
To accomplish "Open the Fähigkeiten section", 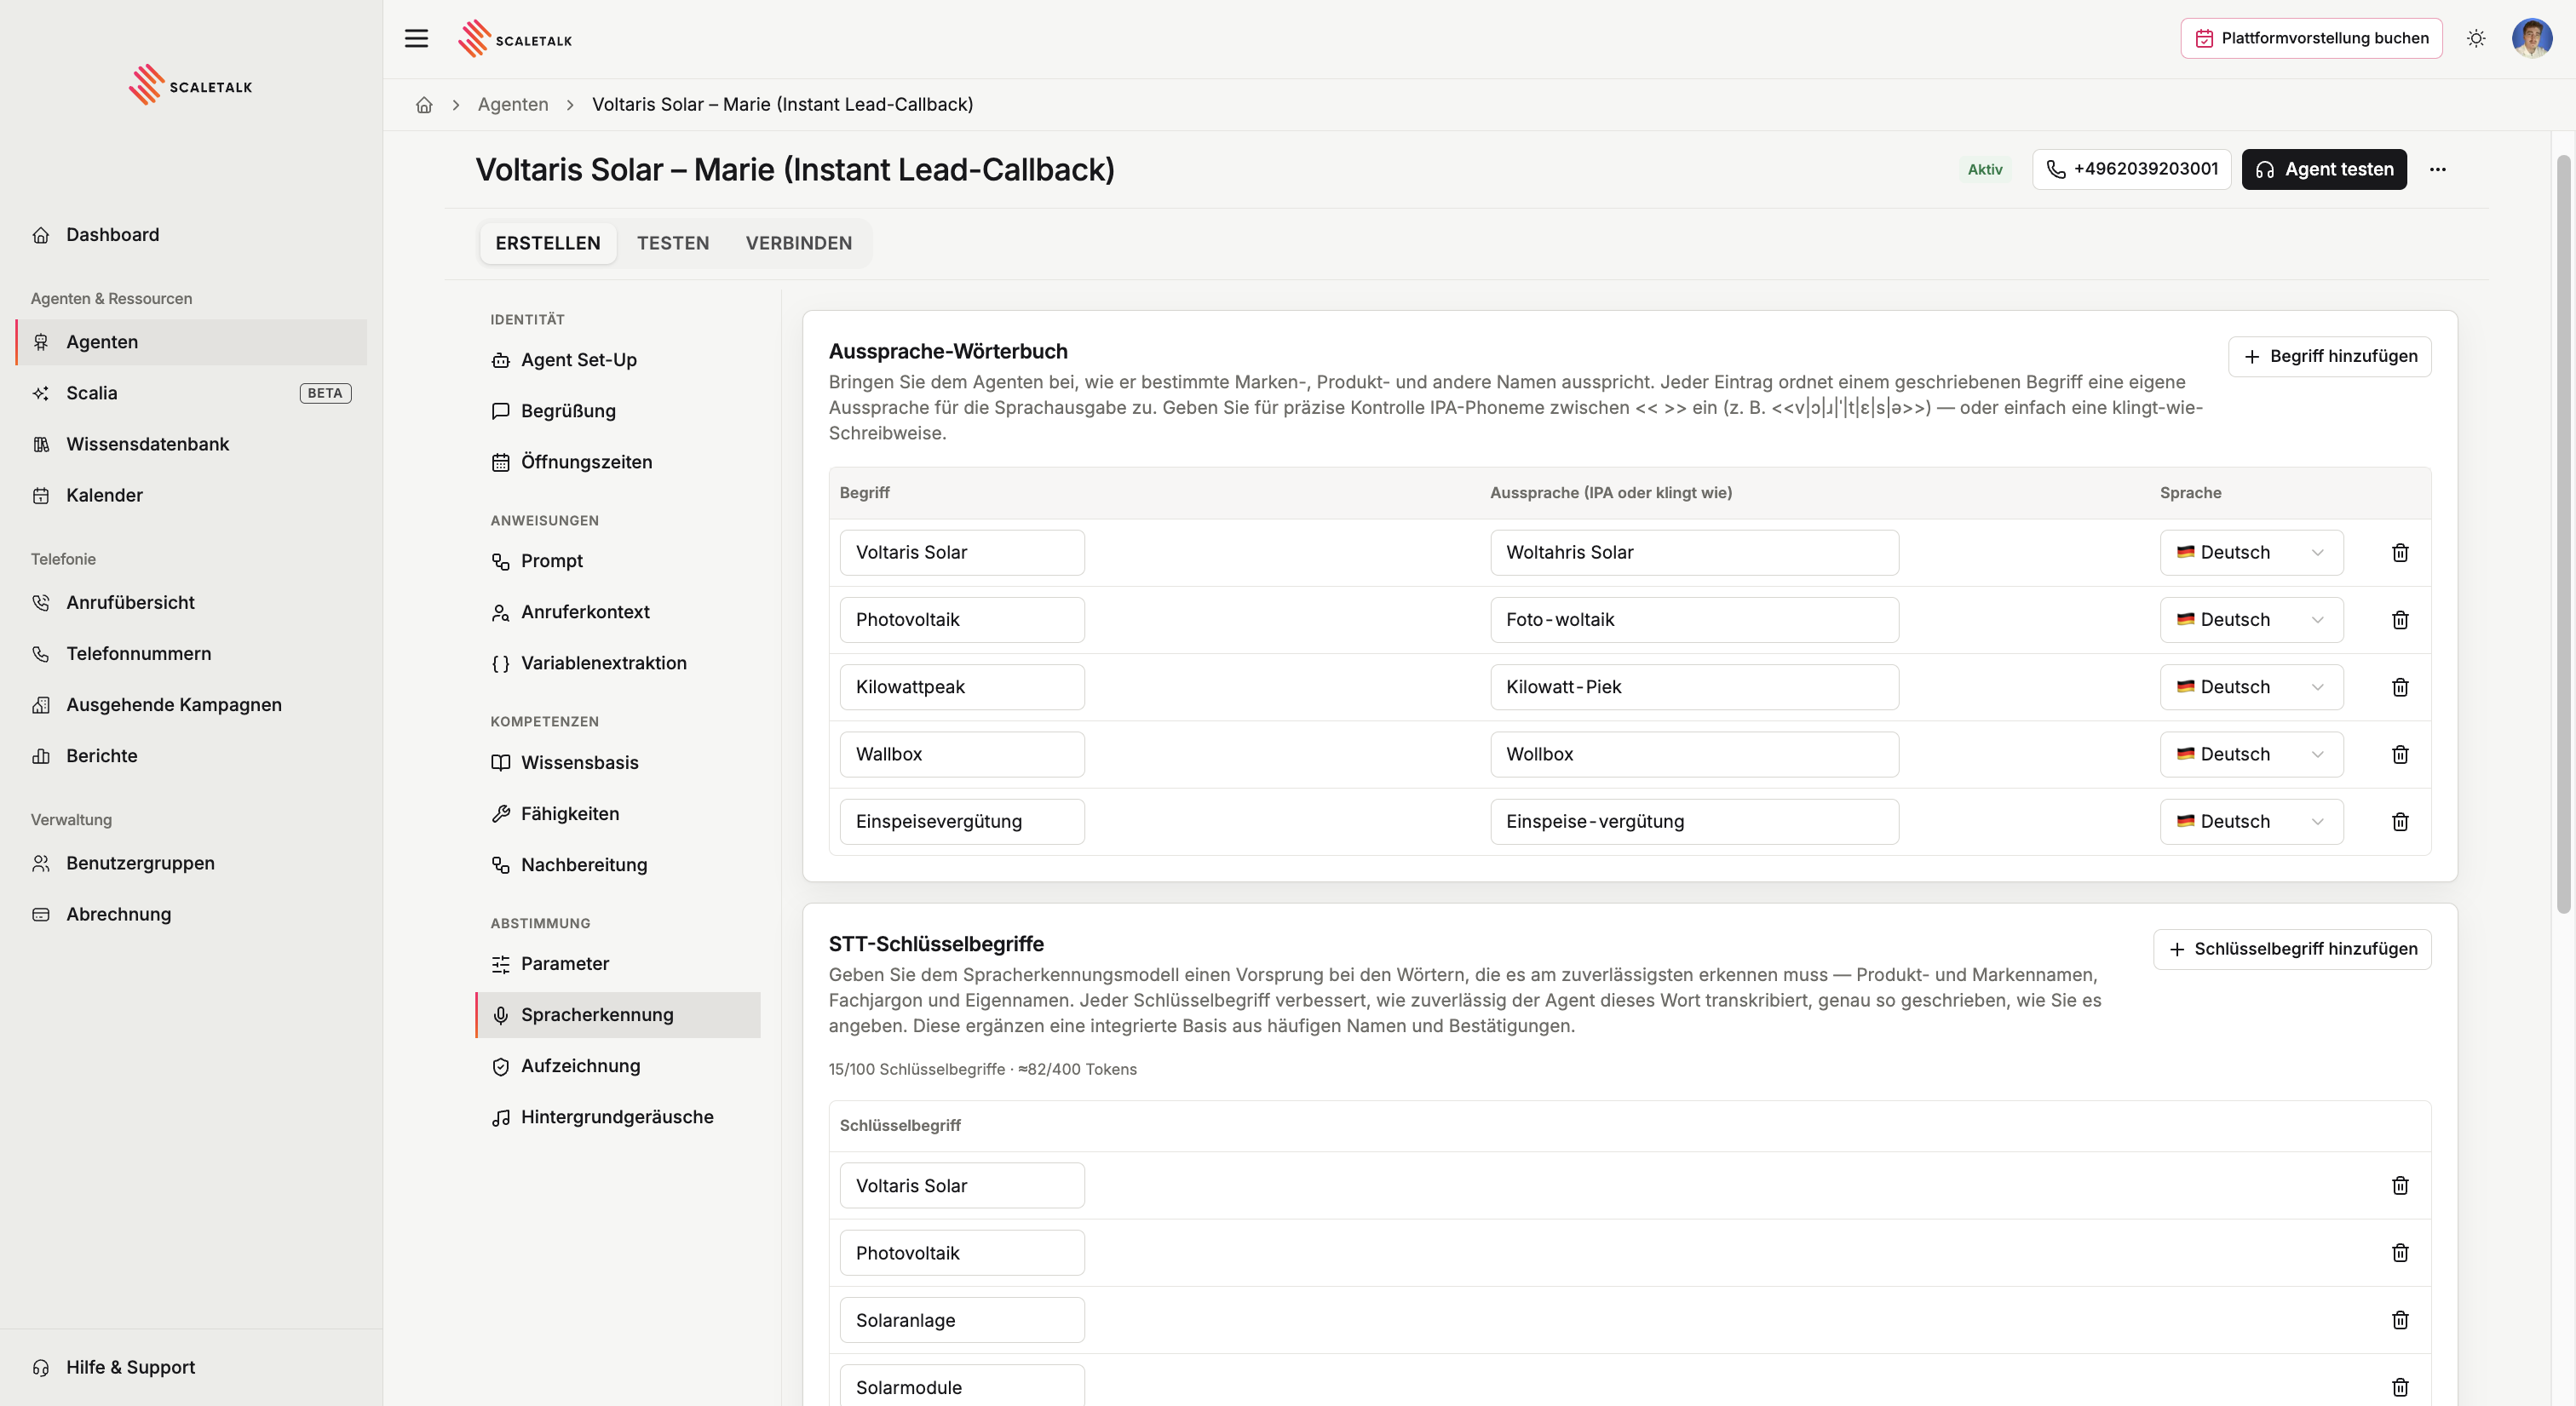I will pyautogui.click(x=618, y=814).
